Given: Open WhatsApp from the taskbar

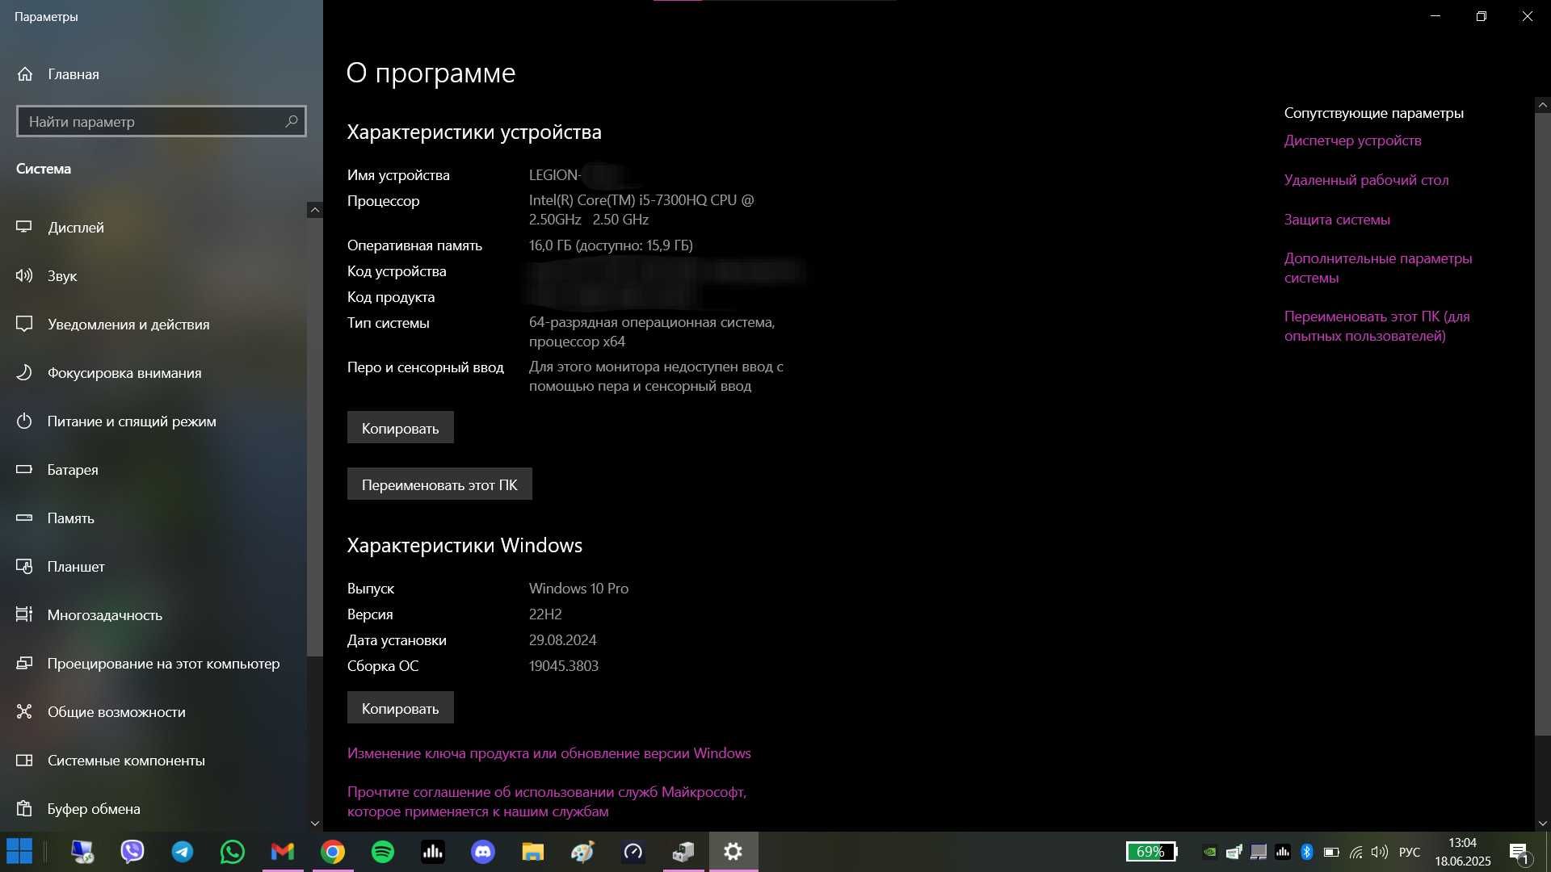Looking at the screenshot, I should [x=233, y=852].
